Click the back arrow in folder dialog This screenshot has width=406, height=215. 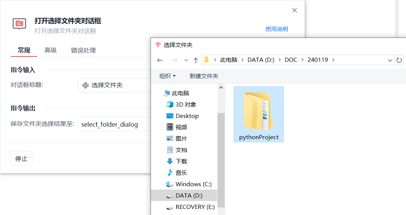[x=160, y=60]
